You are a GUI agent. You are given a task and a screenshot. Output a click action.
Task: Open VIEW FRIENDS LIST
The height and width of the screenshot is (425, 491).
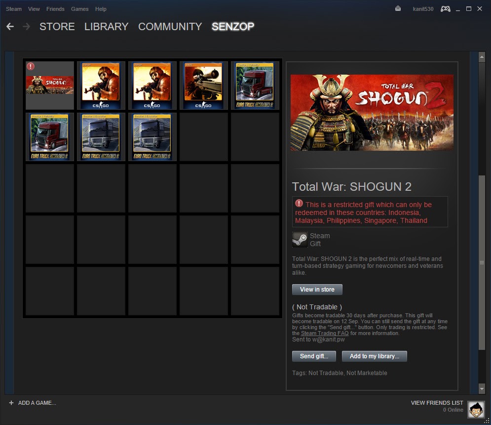pos(437,403)
